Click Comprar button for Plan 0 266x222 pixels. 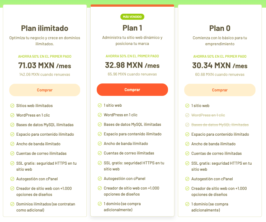point(220,90)
